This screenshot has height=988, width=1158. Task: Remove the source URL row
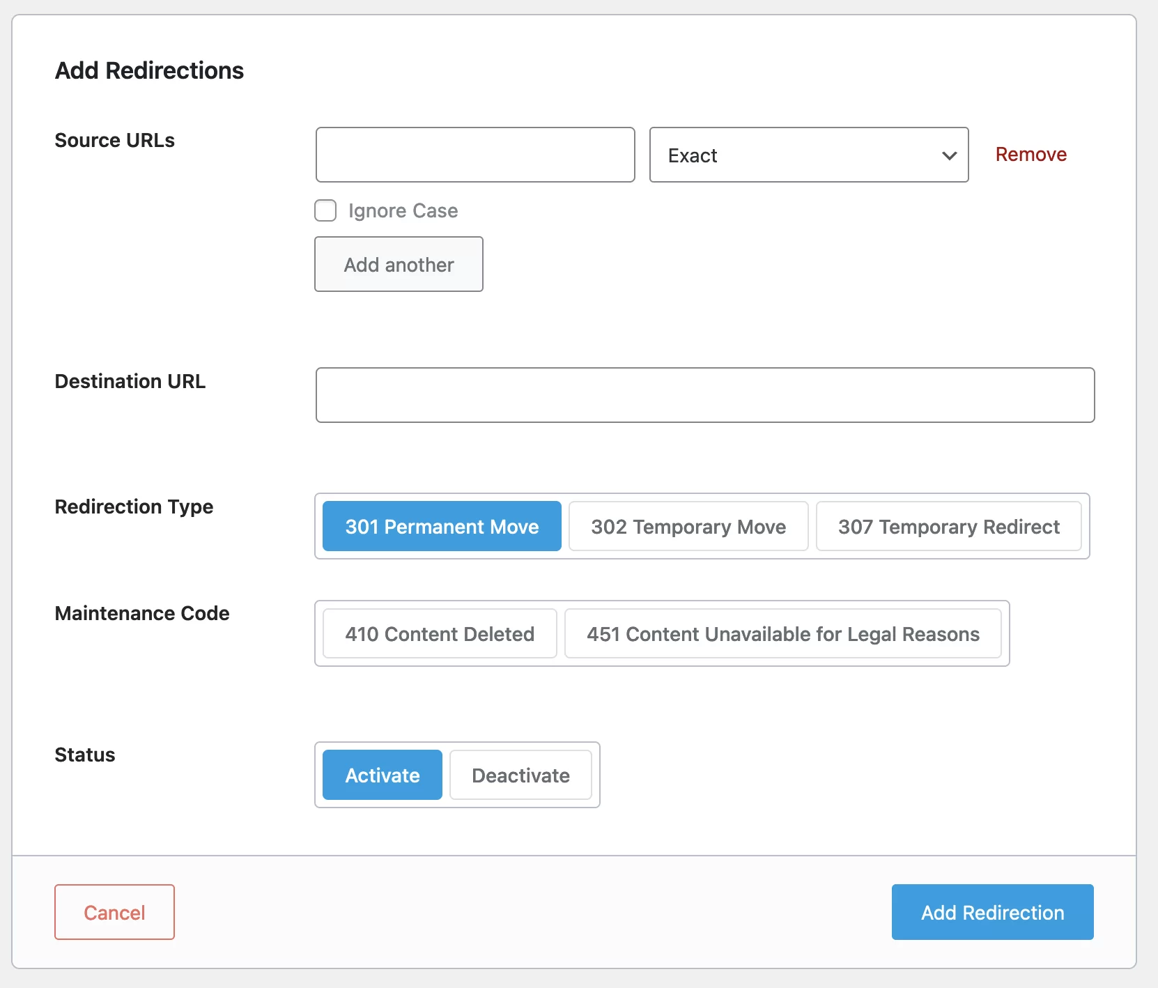pyautogui.click(x=1030, y=154)
